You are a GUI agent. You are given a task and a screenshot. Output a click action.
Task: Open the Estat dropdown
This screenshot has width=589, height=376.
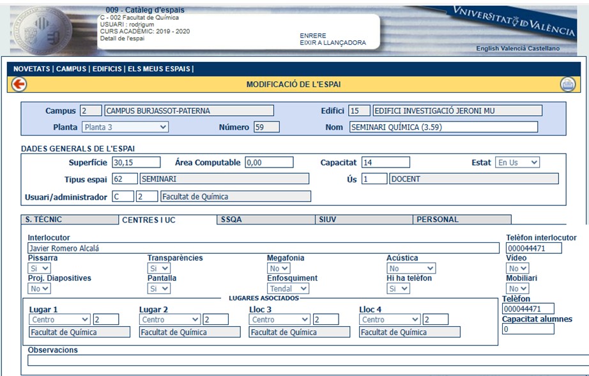click(x=517, y=162)
